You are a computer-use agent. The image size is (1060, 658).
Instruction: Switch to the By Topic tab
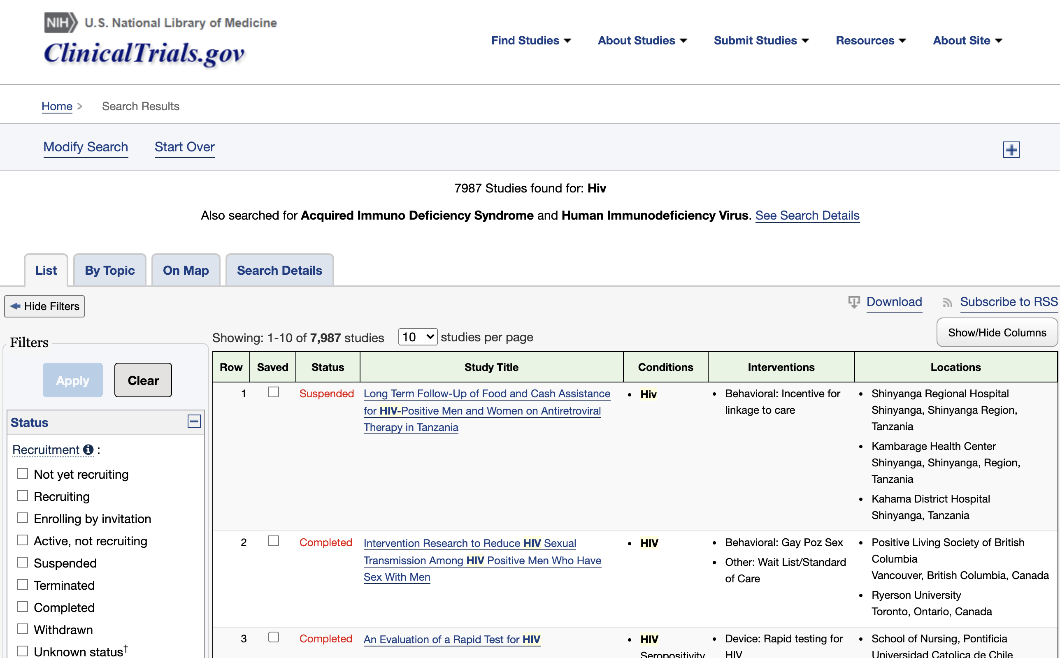(110, 270)
